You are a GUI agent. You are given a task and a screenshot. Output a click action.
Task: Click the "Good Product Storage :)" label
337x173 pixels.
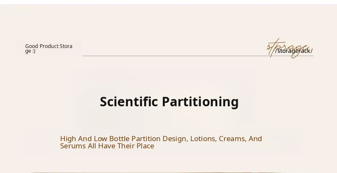[x=49, y=48]
